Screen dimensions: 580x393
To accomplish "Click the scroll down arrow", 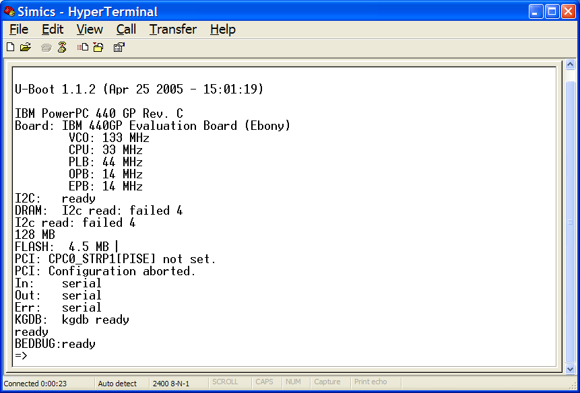I will pyautogui.click(x=571, y=368).
